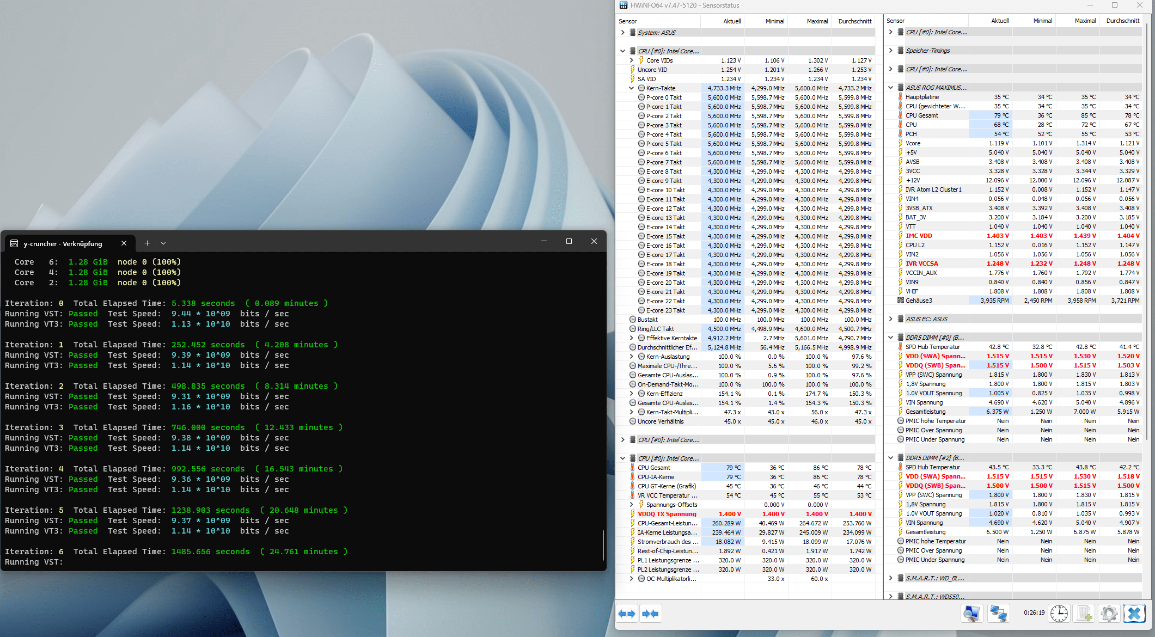Collapse the ASUS ROG MAXIMUS sensor group

coord(890,88)
